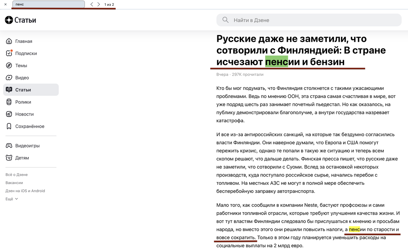Click the Видеоигры gamepad icon
Image resolution: width=408 pixels, height=250 pixels.
8,145
